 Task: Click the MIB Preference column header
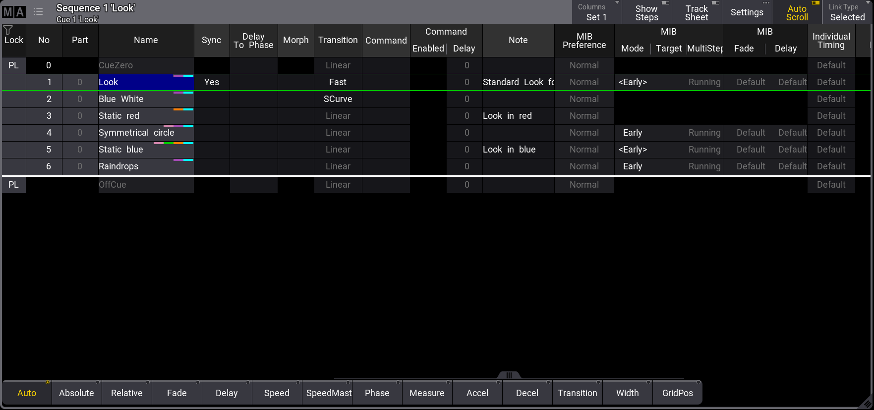click(584, 41)
